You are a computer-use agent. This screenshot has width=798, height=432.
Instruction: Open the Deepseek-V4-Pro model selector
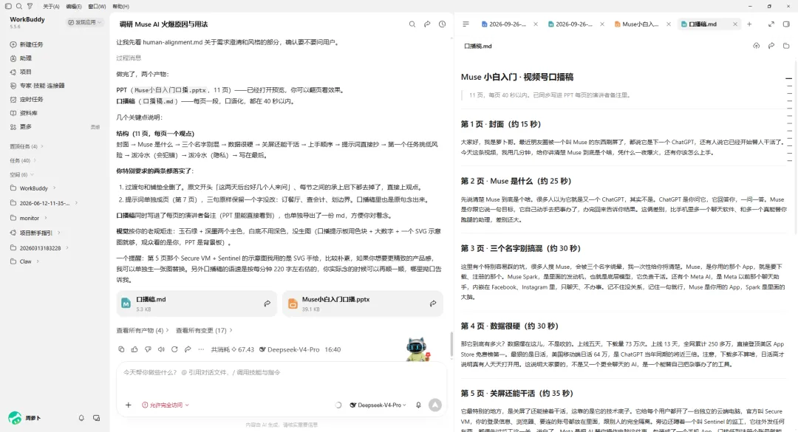point(378,405)
